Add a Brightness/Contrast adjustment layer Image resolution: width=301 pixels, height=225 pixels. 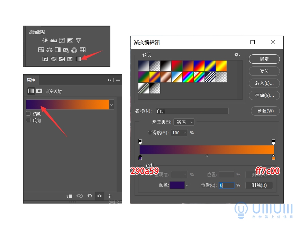coord(45,40)
